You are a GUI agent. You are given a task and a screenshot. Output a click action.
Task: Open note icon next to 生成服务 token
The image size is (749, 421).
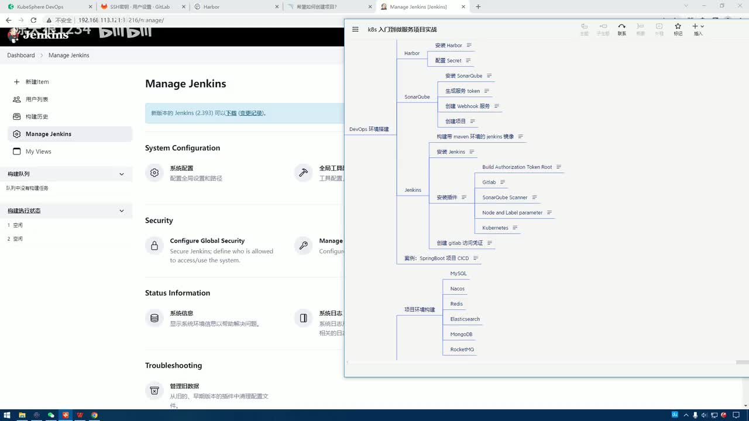pyautogui.click(x=486, y=91)
